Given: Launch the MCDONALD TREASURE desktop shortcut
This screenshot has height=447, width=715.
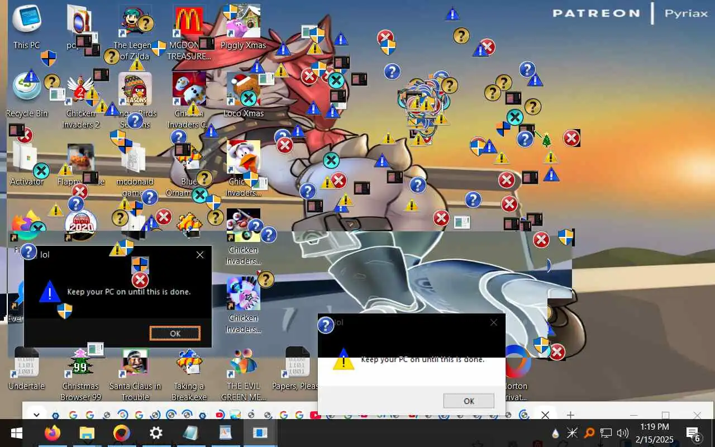Looking at the screenshot, I should coord(189,34).
